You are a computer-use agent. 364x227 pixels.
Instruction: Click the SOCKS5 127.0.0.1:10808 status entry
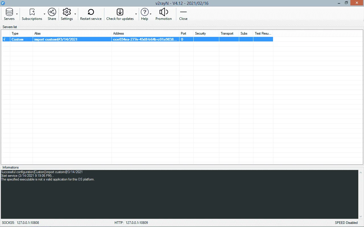point(20,223)
